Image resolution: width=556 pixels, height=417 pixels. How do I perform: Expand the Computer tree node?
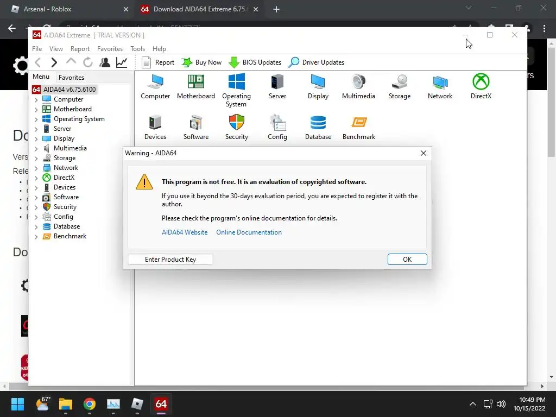pos(36,100)
